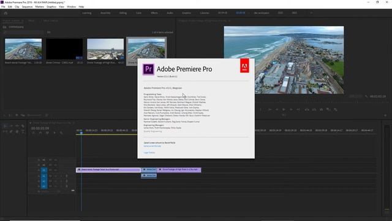The width and height of the screenshot is (392, 221).
Task: Select the Selection tool in the Tools panel
Action: (x=5, y=126)
